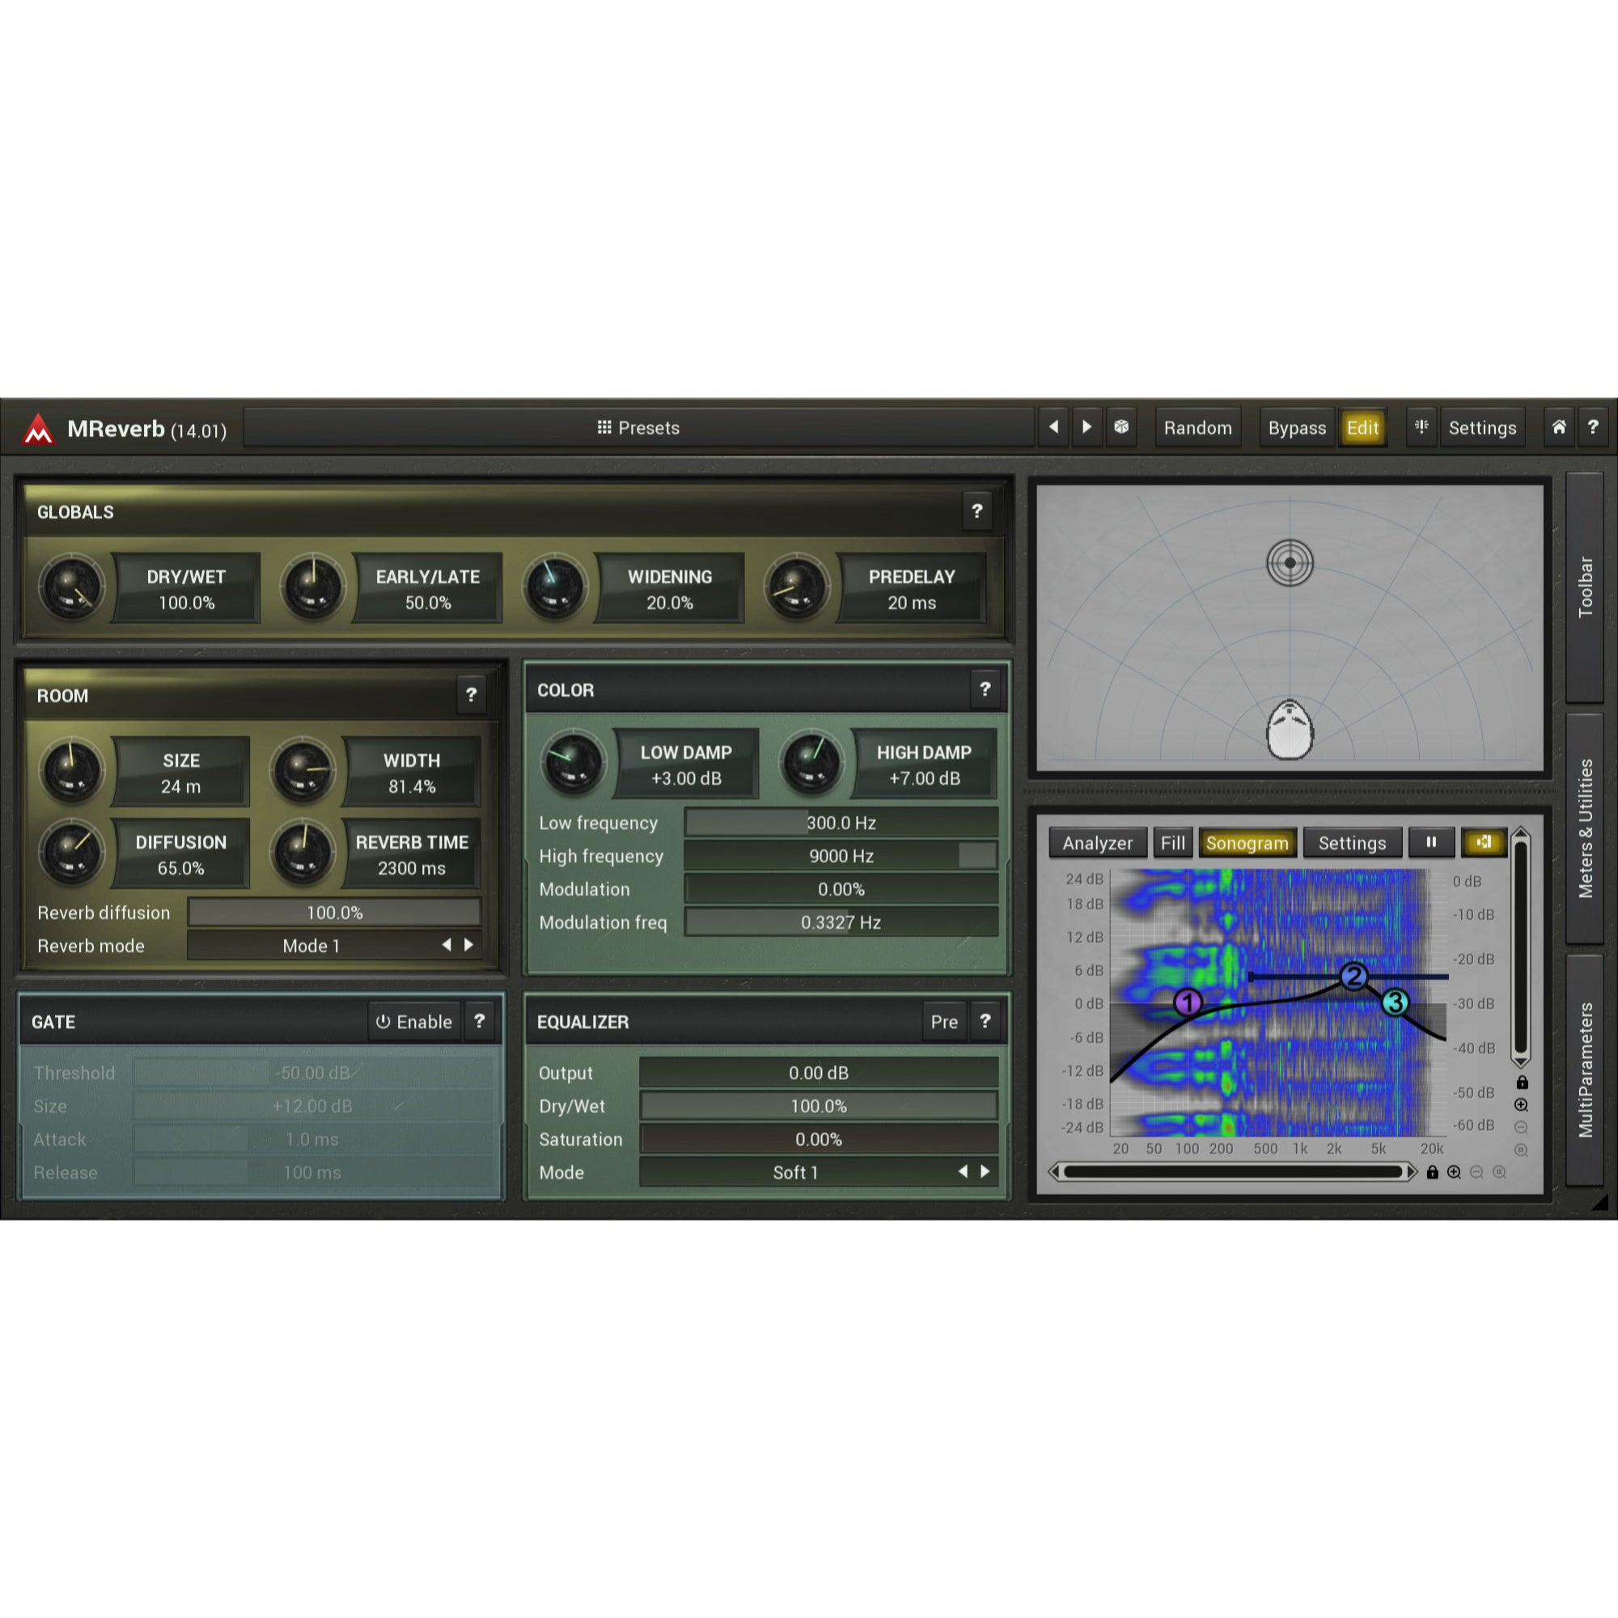Select EQ band 1 node
The image size is (1618, 1618).
1188,1002
